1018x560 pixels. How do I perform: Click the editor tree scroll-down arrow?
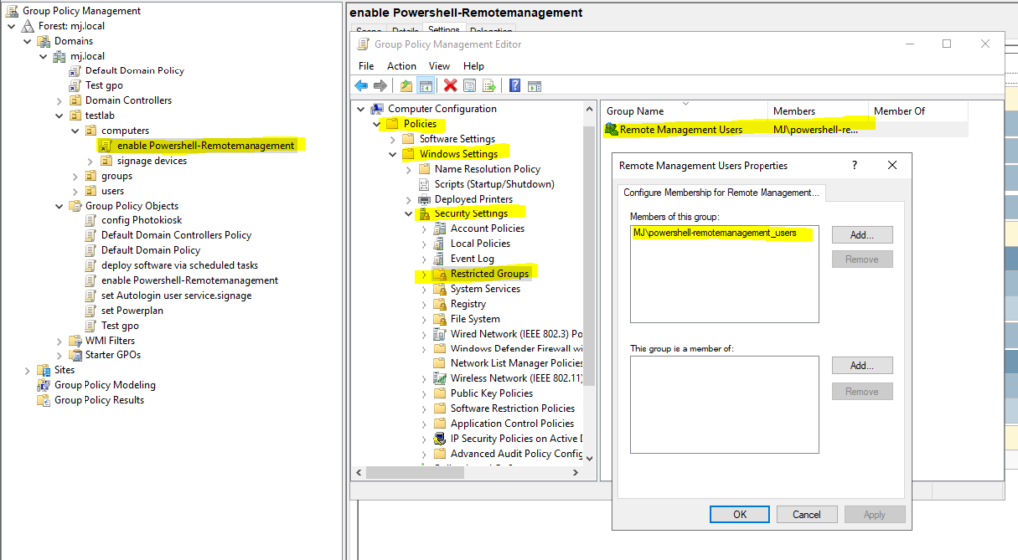point(589,458)
